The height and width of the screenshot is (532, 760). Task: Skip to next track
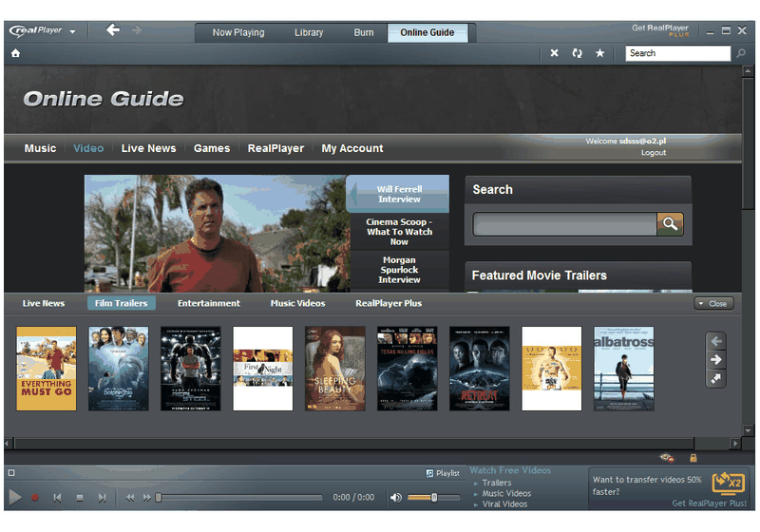pos(102,498)
